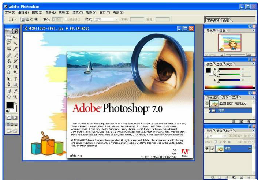Pick the Type (T) tool

pyautogui.click(x=15, y=78)
